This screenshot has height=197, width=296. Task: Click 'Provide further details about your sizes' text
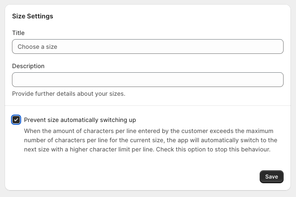[68, 94]
